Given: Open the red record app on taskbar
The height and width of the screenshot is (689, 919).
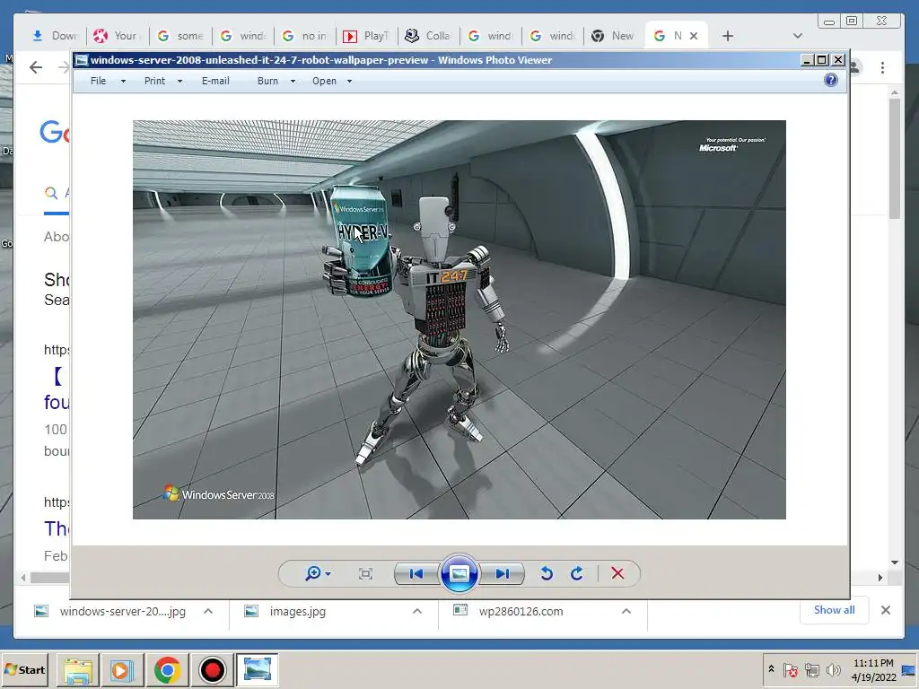Looking at the screenshot, I should point(212,669).
